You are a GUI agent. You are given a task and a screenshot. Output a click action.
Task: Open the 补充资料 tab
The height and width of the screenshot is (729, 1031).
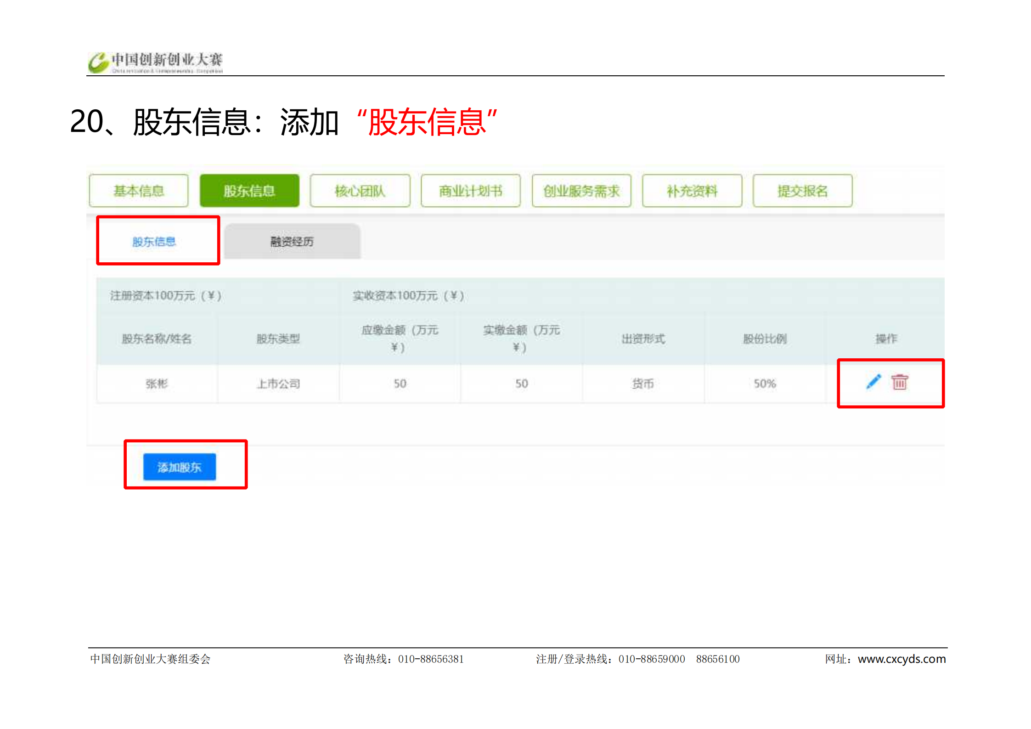pos(692,191)
